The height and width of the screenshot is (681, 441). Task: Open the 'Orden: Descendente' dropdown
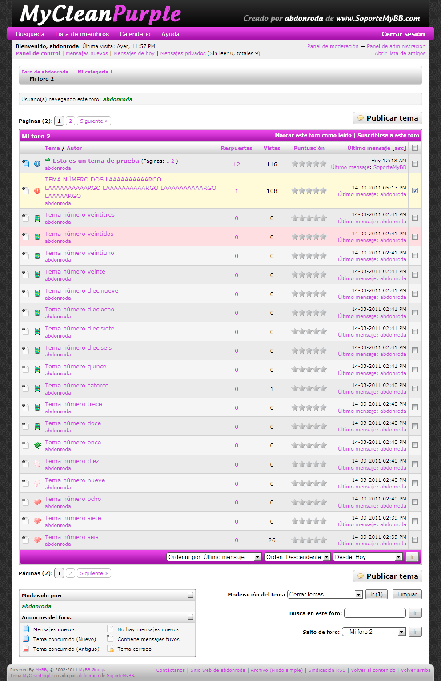coord(297,557)
